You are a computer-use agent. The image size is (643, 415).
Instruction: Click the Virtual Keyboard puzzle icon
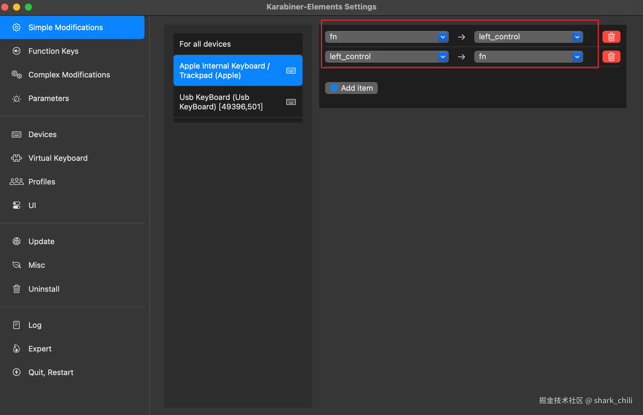17,158
